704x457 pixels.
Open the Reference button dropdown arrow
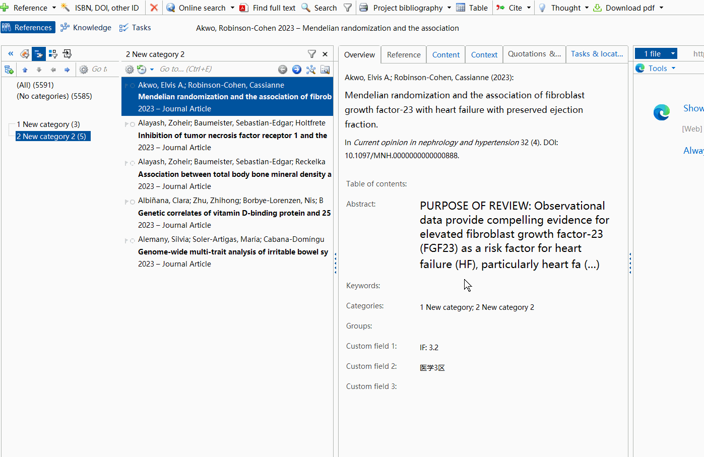[54, 8]
